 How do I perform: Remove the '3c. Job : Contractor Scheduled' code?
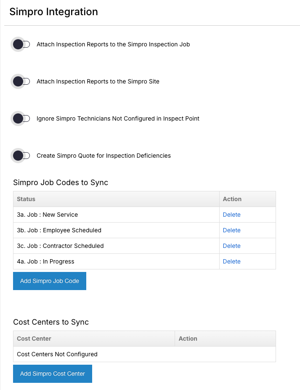(231, 246)
